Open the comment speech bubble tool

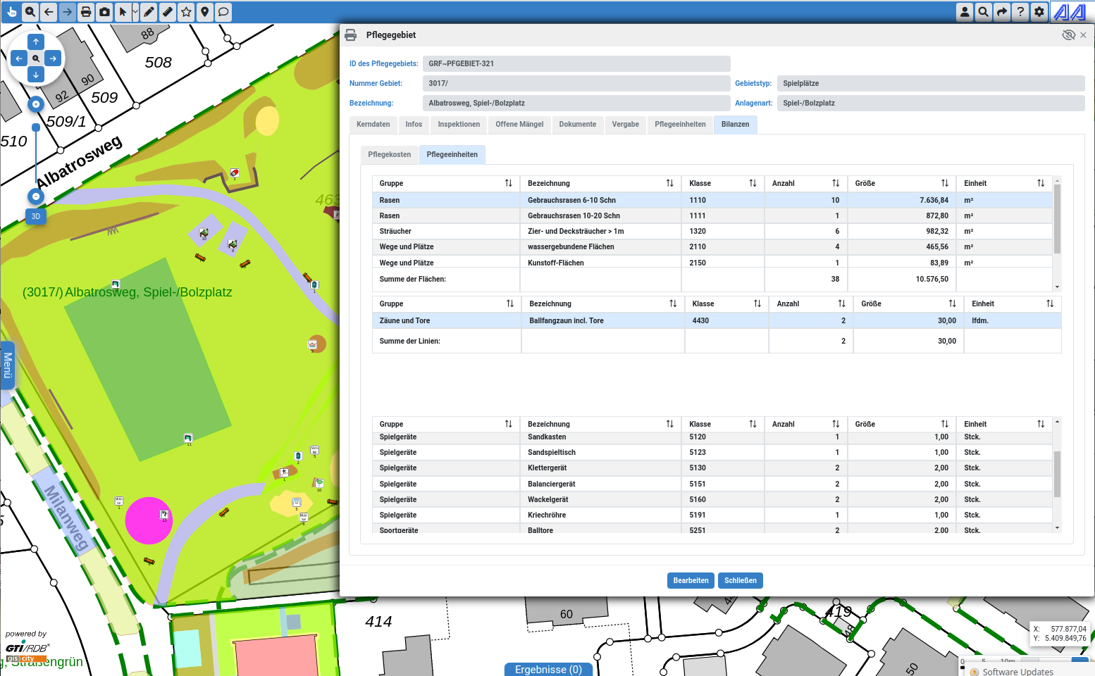pos(223,12)
